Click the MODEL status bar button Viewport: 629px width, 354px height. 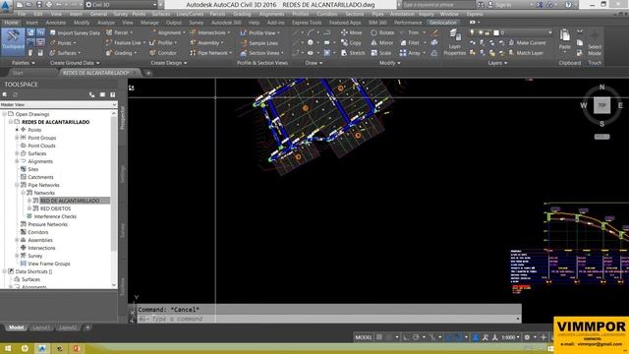(x=364, y=337)
